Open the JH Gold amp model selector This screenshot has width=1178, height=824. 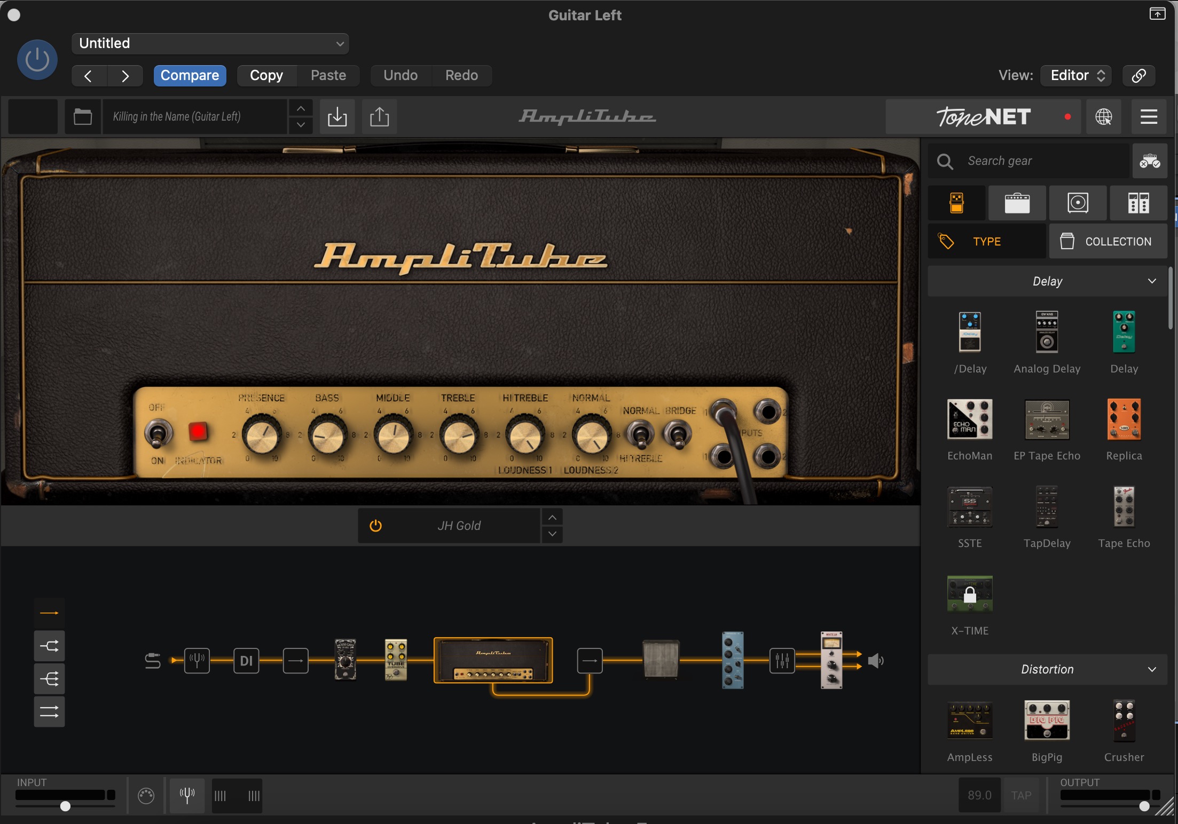pyautogui.click(x=459, y=526)
